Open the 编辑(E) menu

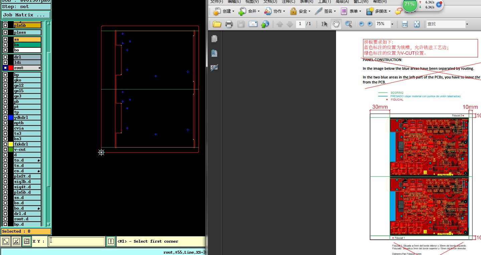click(x=234, y=2)
